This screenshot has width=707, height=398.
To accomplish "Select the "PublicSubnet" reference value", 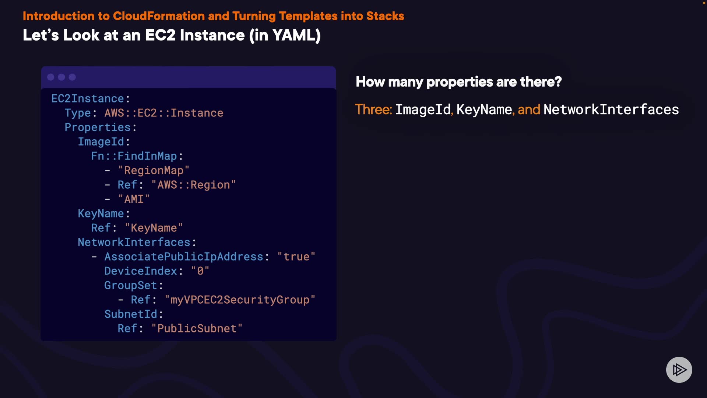I will pyautogui.click(x=197, y=329).
